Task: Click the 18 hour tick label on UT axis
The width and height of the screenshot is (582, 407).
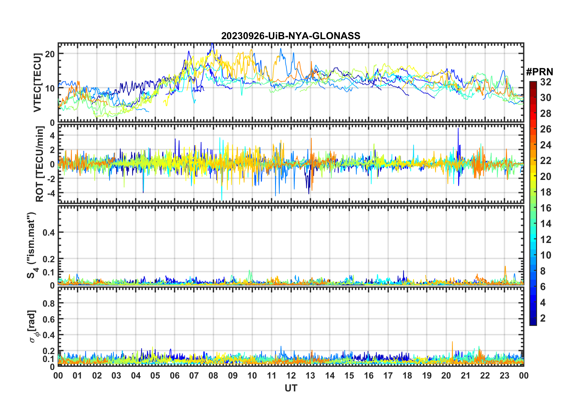Action: click(407, 376)
